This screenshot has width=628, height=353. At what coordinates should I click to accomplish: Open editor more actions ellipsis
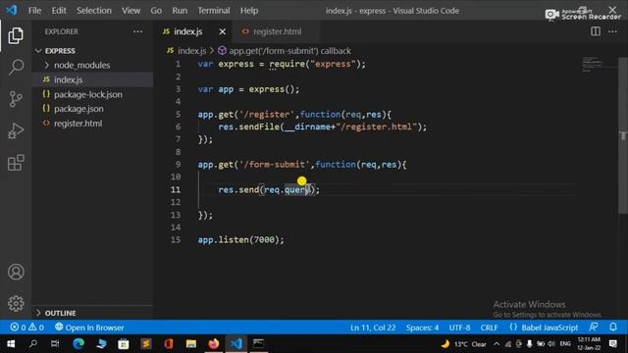tap(612, 31)
